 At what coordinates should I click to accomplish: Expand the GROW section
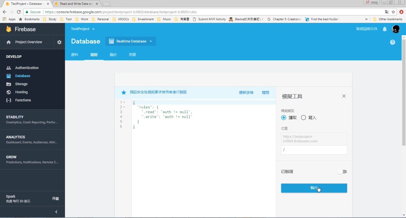[32, 160]
